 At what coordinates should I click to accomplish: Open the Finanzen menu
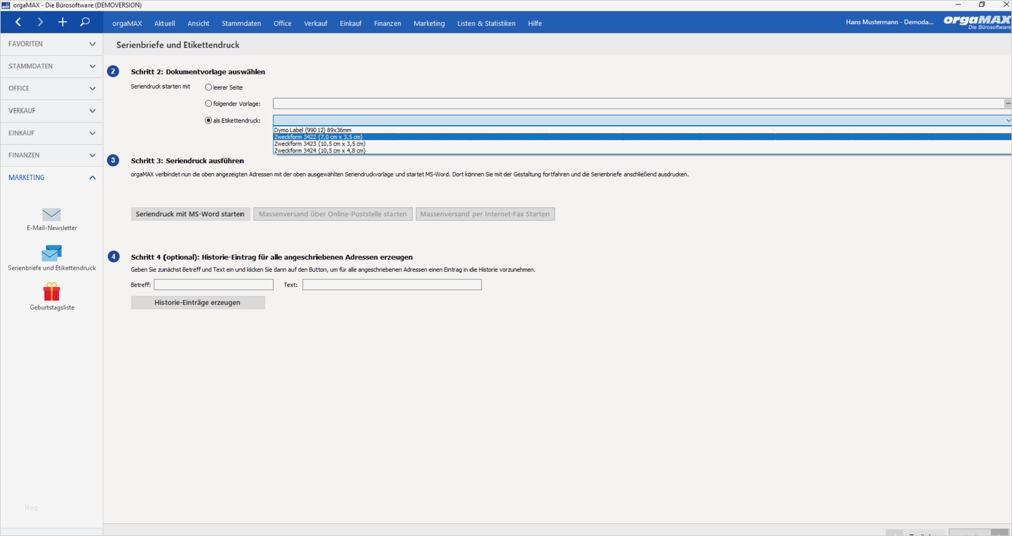(x=387, y=23)
